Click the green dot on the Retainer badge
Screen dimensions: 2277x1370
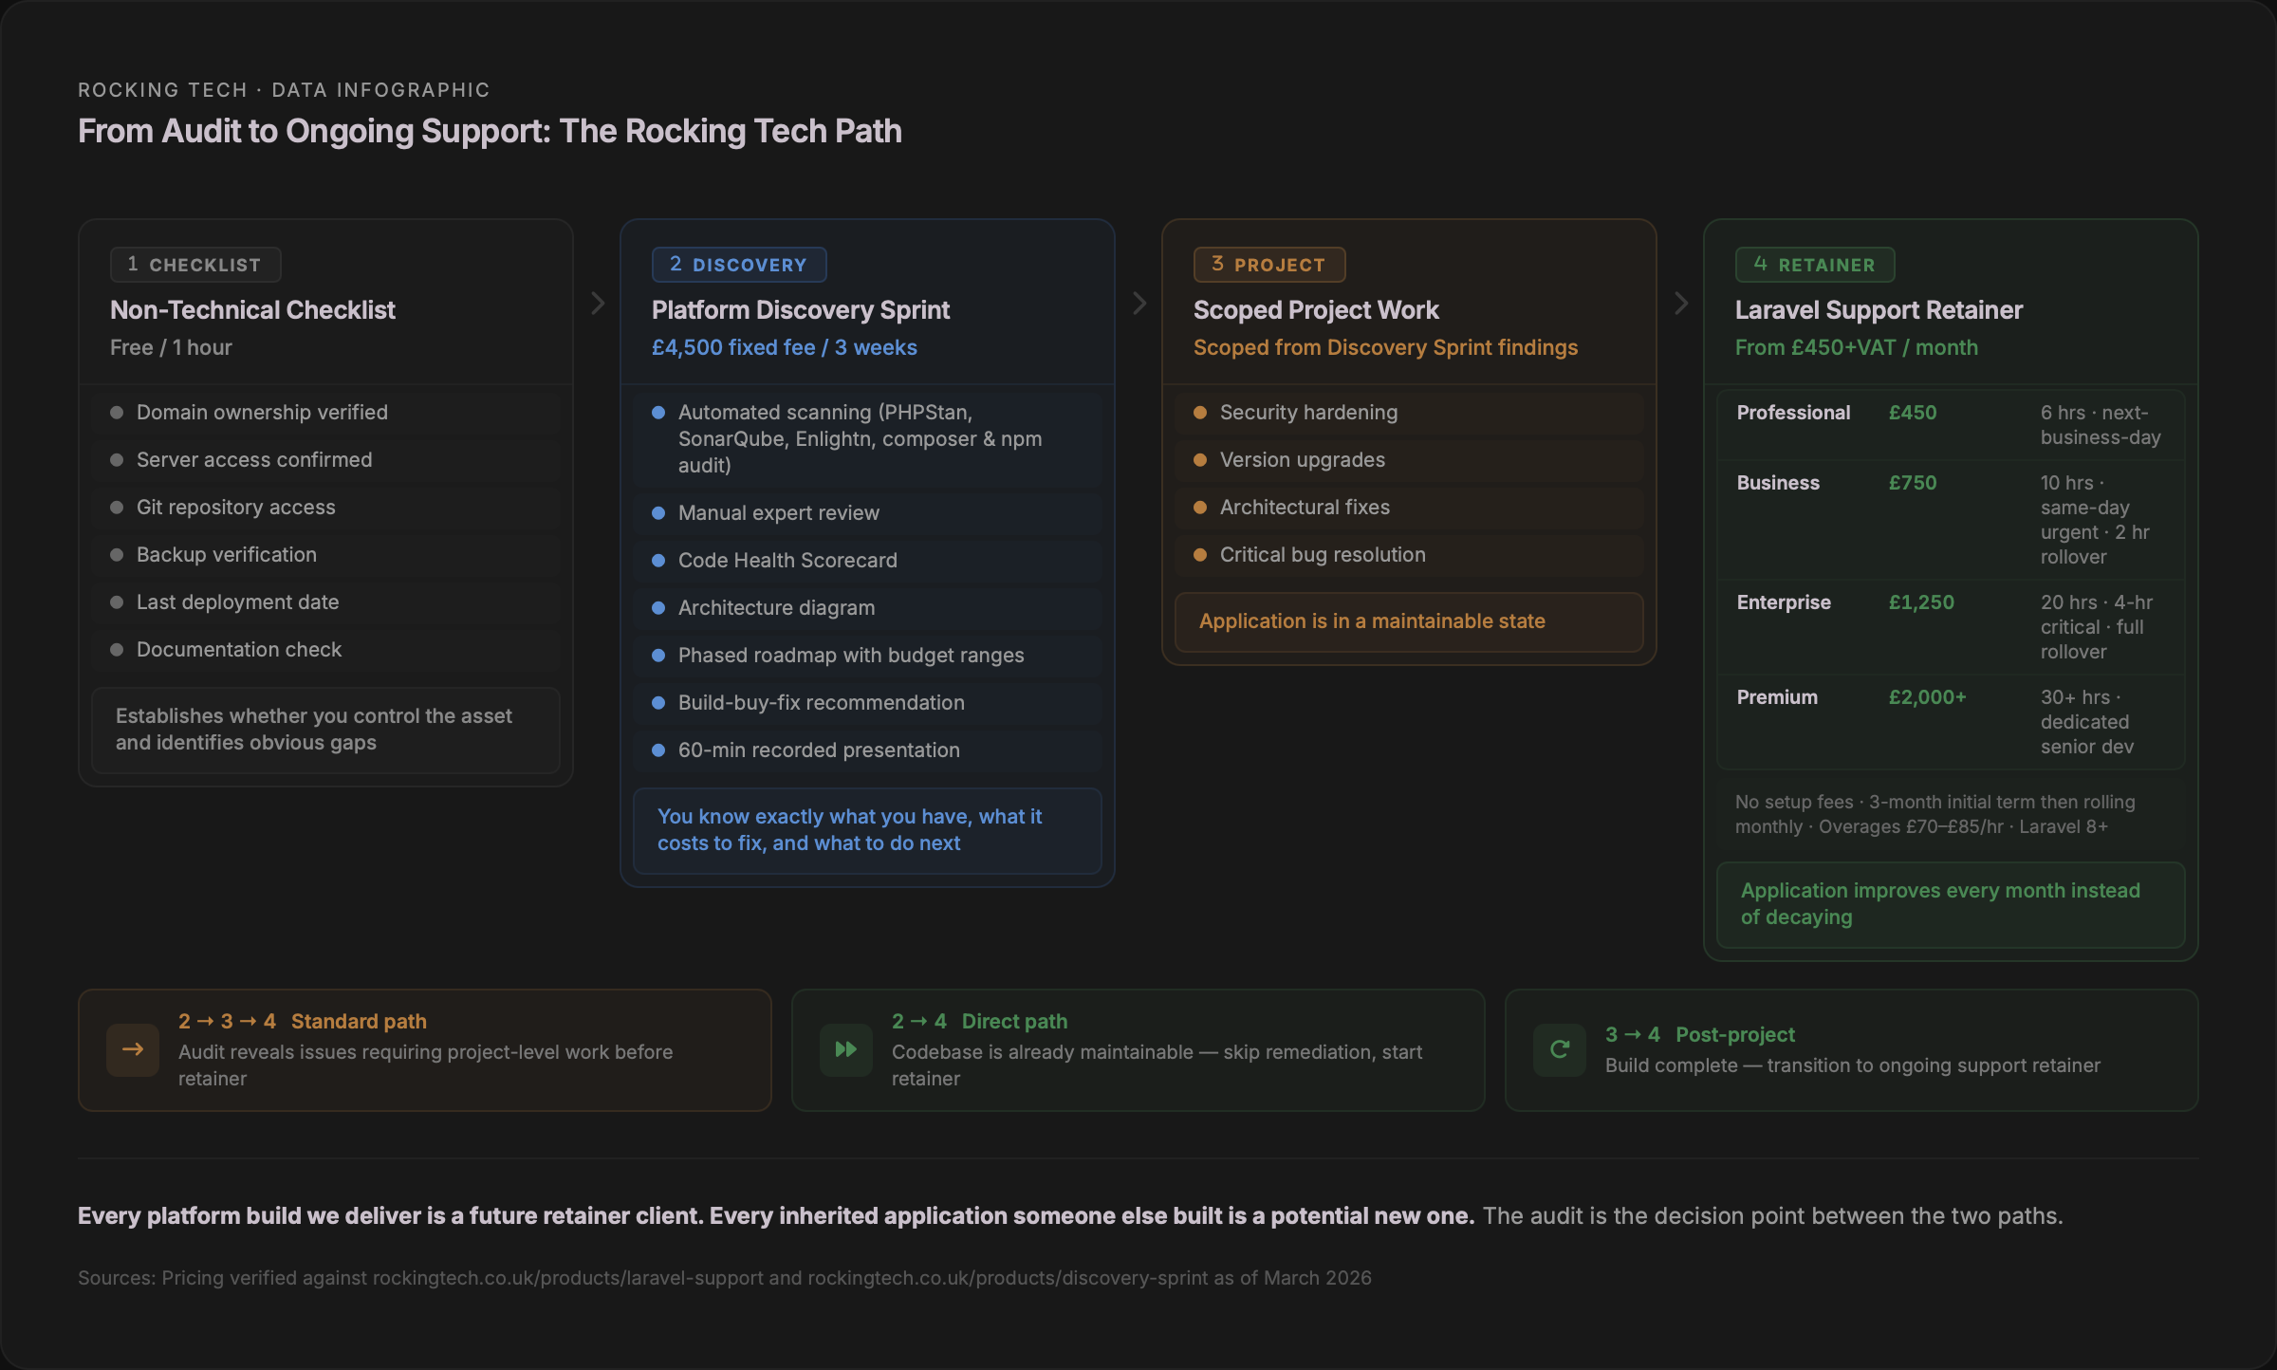point(1760,265)
